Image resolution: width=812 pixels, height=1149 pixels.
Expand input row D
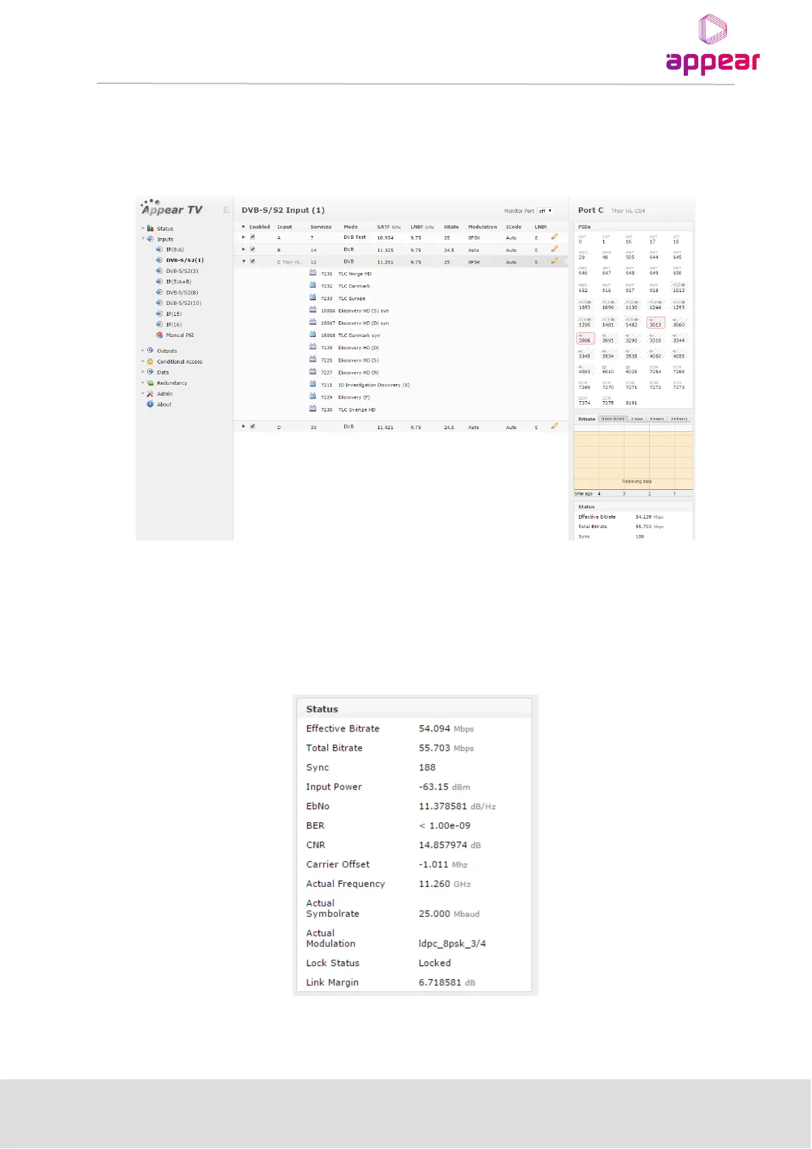click(x=243, y=426)
